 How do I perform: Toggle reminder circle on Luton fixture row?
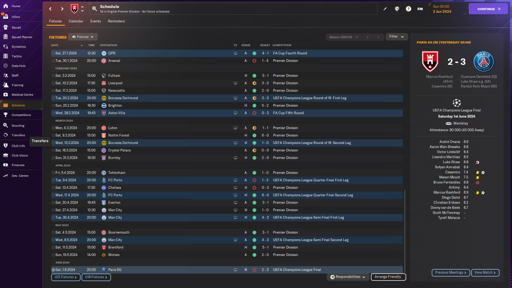(x=53, y=128)
